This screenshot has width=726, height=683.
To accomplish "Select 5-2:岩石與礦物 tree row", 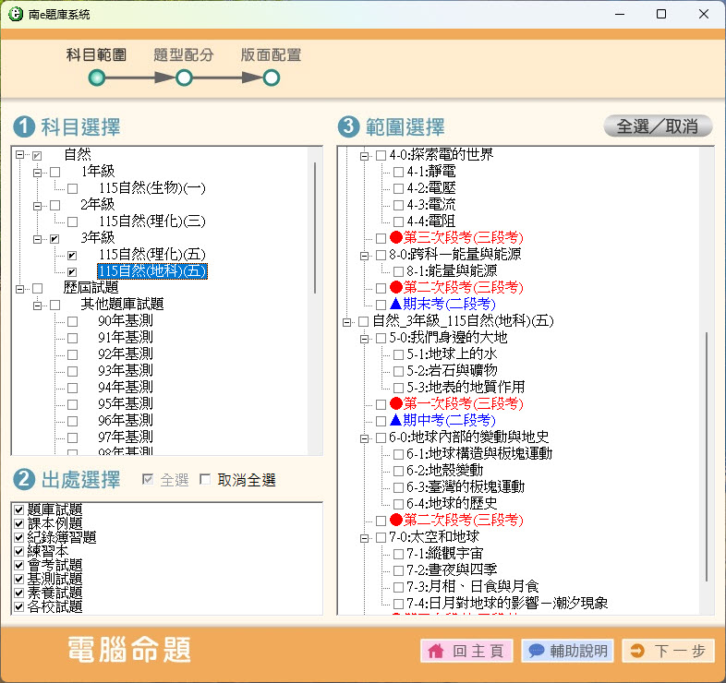I will click(x=452, y=371).
